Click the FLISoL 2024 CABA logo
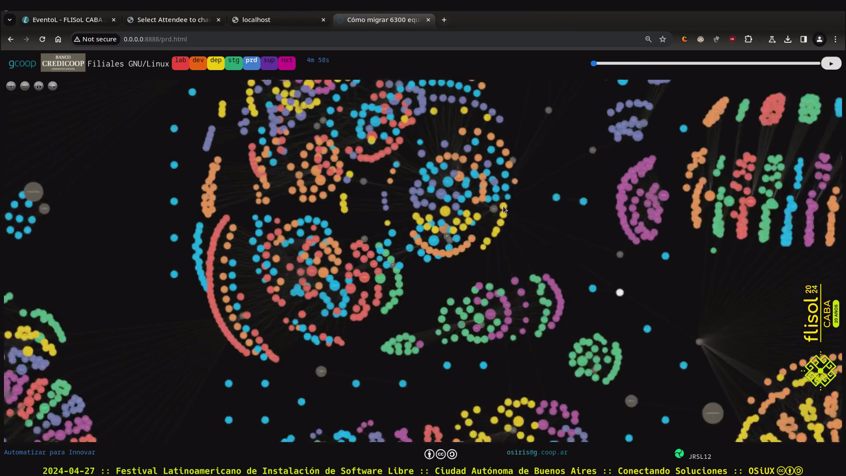Viewport: 846px width, 476px height. pyautogui.click(x=821, y=313)
